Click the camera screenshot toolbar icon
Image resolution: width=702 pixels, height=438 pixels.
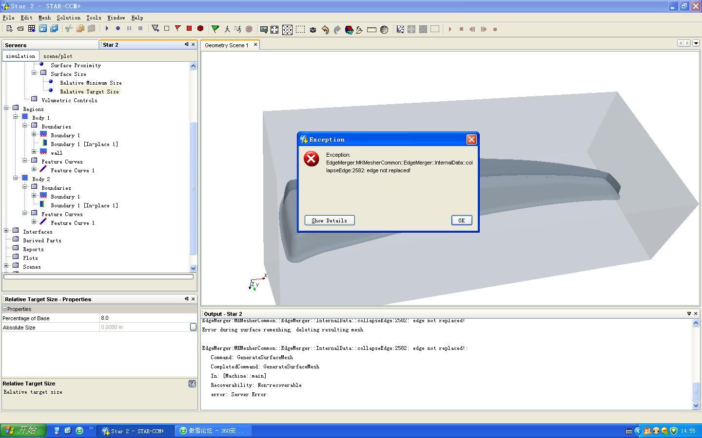coord(313,30)
